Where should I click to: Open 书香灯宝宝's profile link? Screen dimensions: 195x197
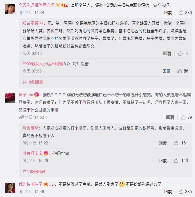pos(32,153)
